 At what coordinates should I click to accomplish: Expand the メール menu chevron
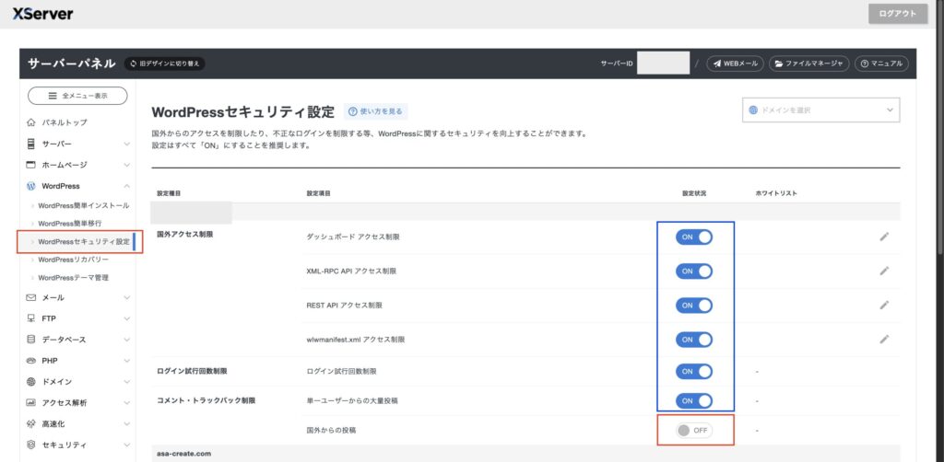tap(126, 297)
